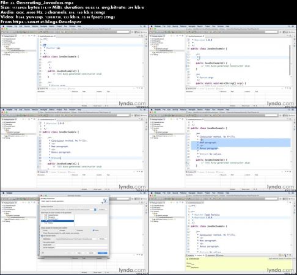Screen dimensions: 297x275
Task: Select JavaDocExample.java in top-left frame Package Explorer
Action: (16, 51)
